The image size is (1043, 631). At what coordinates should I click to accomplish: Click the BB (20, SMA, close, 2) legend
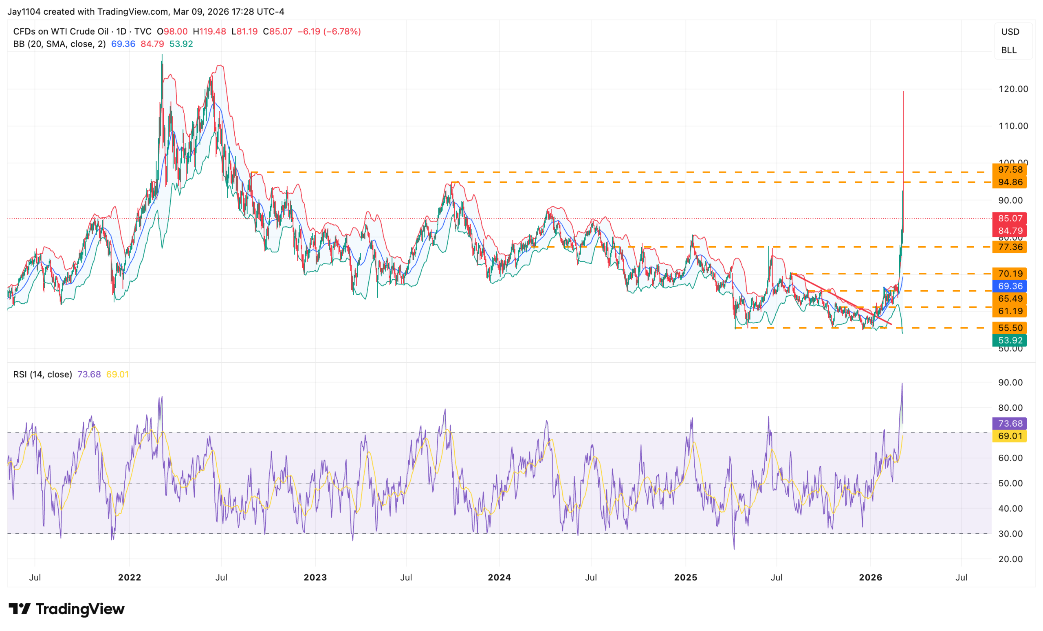coord(59,44)
